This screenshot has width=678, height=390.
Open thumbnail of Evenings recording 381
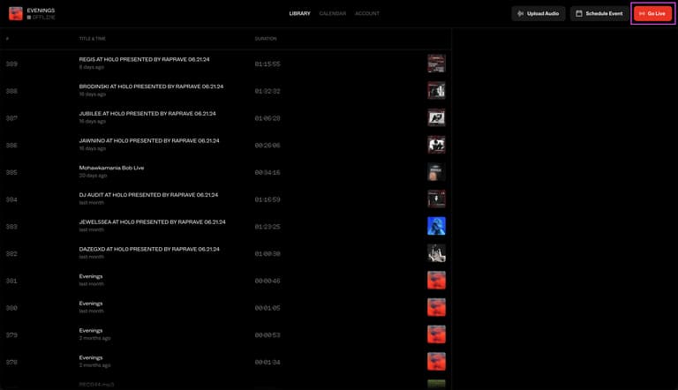tap(436, 281)
